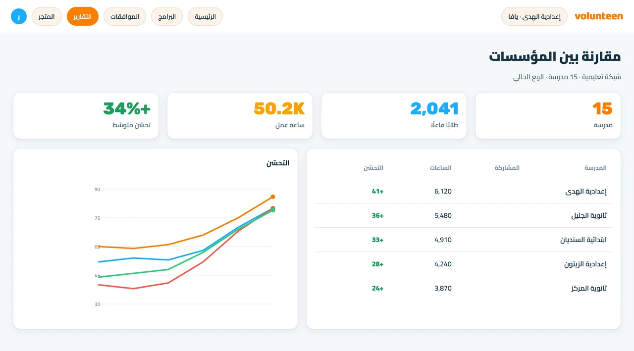Screen dimensions: 634x351
Task: Click the orange line's end data point
Action: [273, 197]
